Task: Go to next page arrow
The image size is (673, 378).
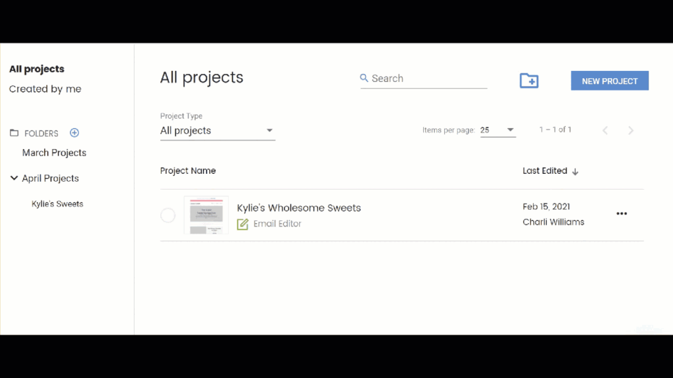Action: [630, 131]
